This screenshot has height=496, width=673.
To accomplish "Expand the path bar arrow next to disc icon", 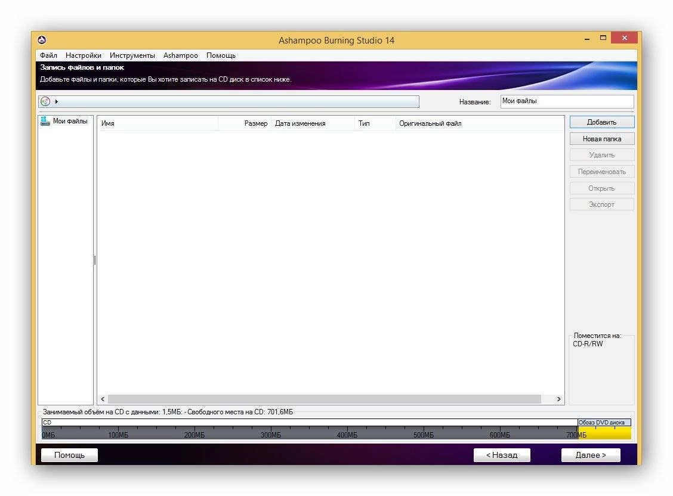I will 56,101.
